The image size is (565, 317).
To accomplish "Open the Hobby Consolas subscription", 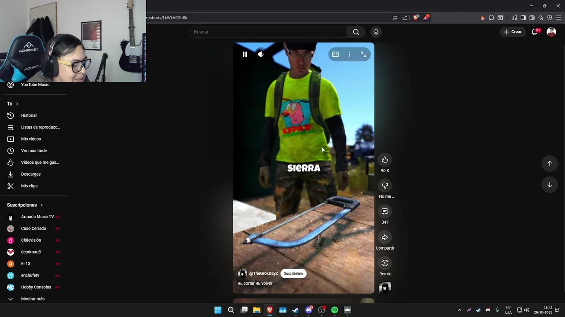I will [x=34, y=287].
